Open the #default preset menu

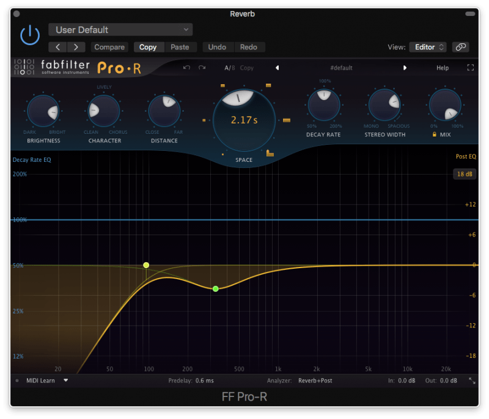[341, 68]
